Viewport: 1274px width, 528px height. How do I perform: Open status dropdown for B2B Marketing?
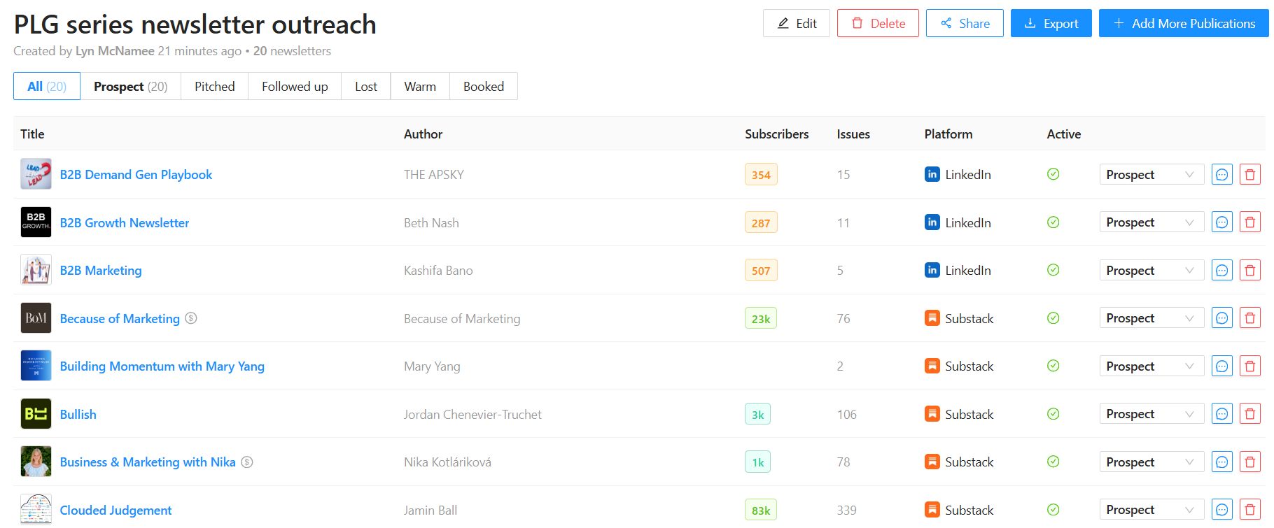(1151, 270)
